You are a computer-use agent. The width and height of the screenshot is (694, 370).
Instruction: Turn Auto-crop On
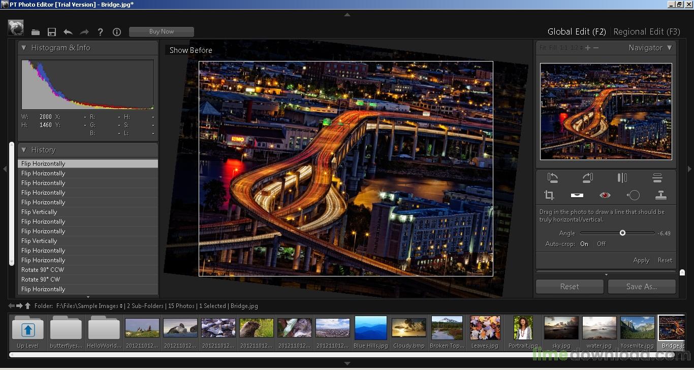tap(584, 244)
